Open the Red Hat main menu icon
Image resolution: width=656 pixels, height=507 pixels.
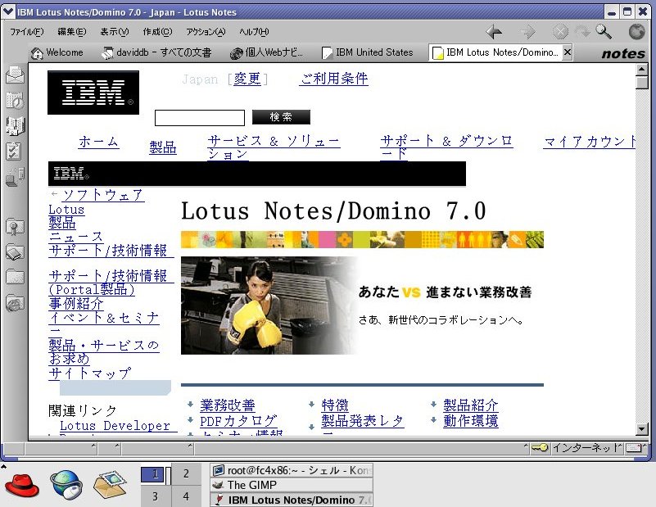(21, 485)
